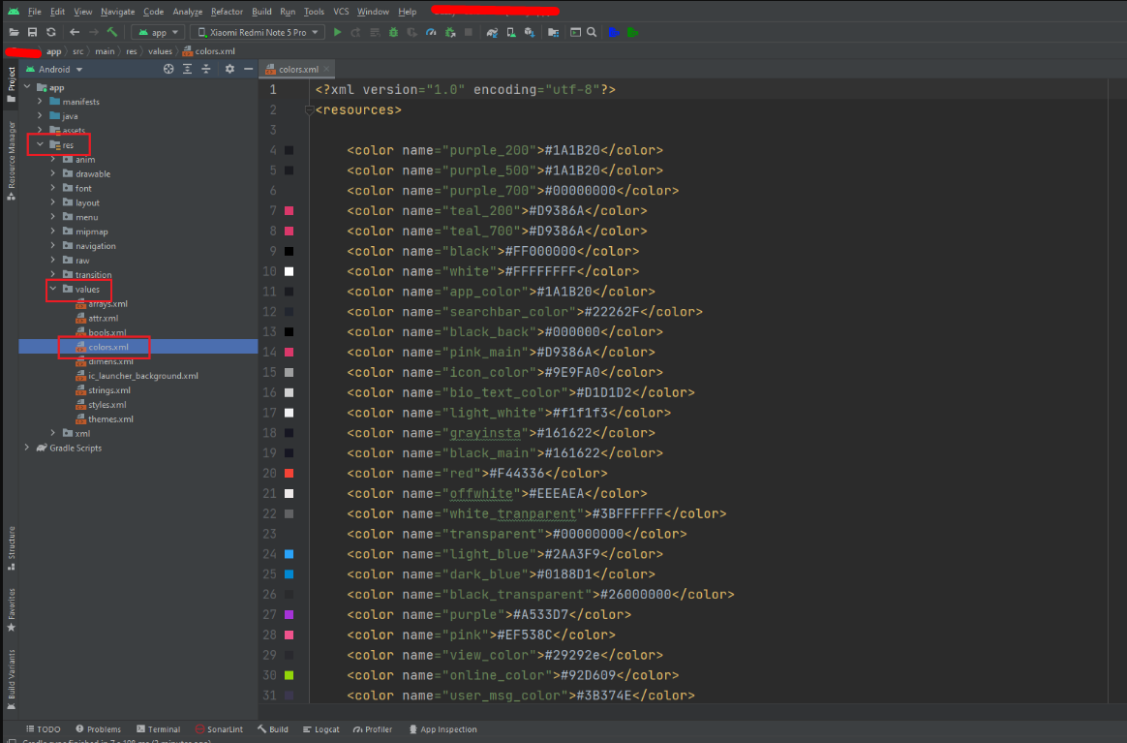Image resolution: width=1127 pixels, height=743 pixels.
Task: Collapse the values folder arrow
Action: pos(53,289)
